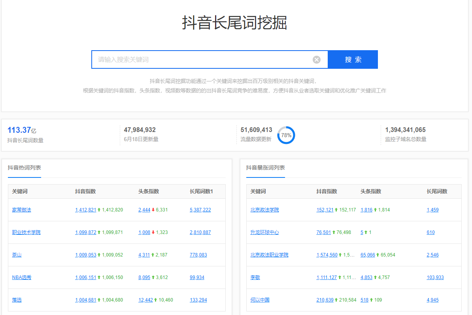Open long-tail count 5,387,222
The height and width of the screenshot is (315, 472).
(200, 210)
